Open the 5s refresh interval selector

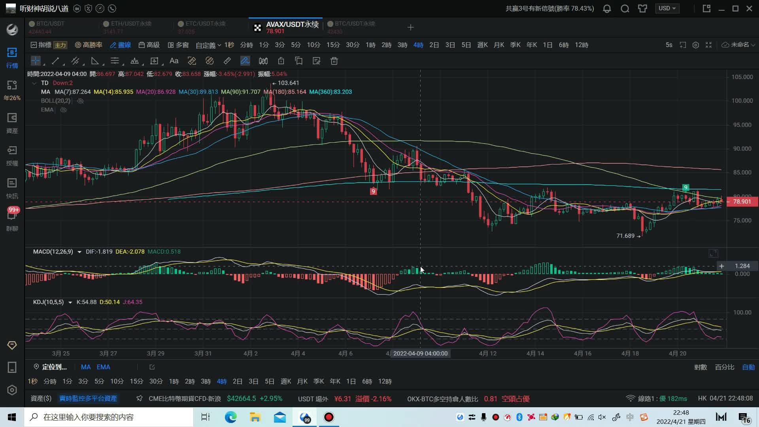point(669,45)
